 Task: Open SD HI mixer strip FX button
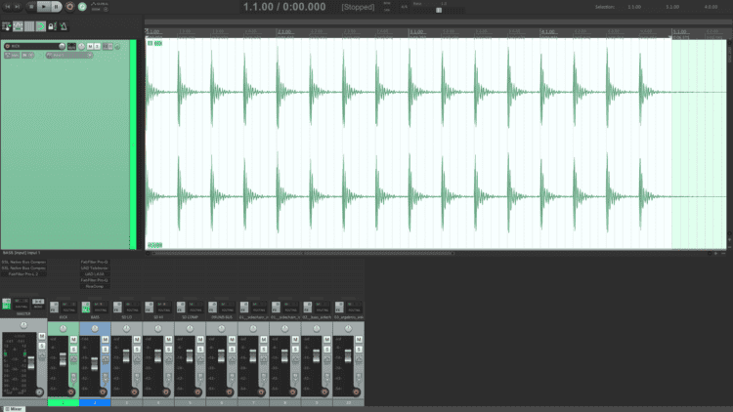[x=150, y=307]
